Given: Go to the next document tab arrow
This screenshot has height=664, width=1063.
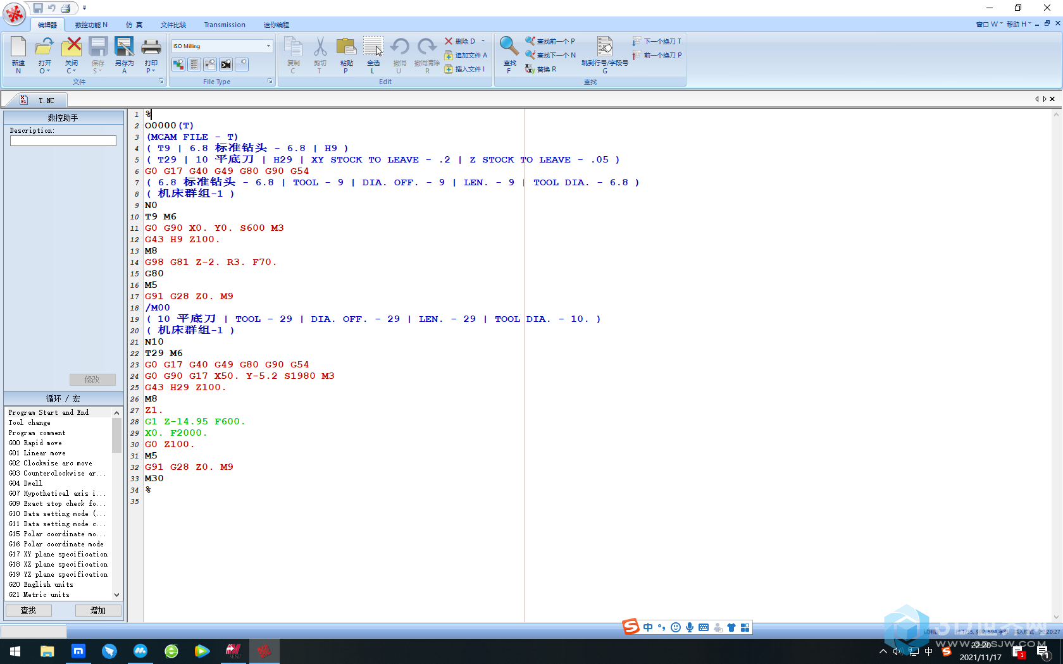Looking at the screenshot, I should point(1045,99).
